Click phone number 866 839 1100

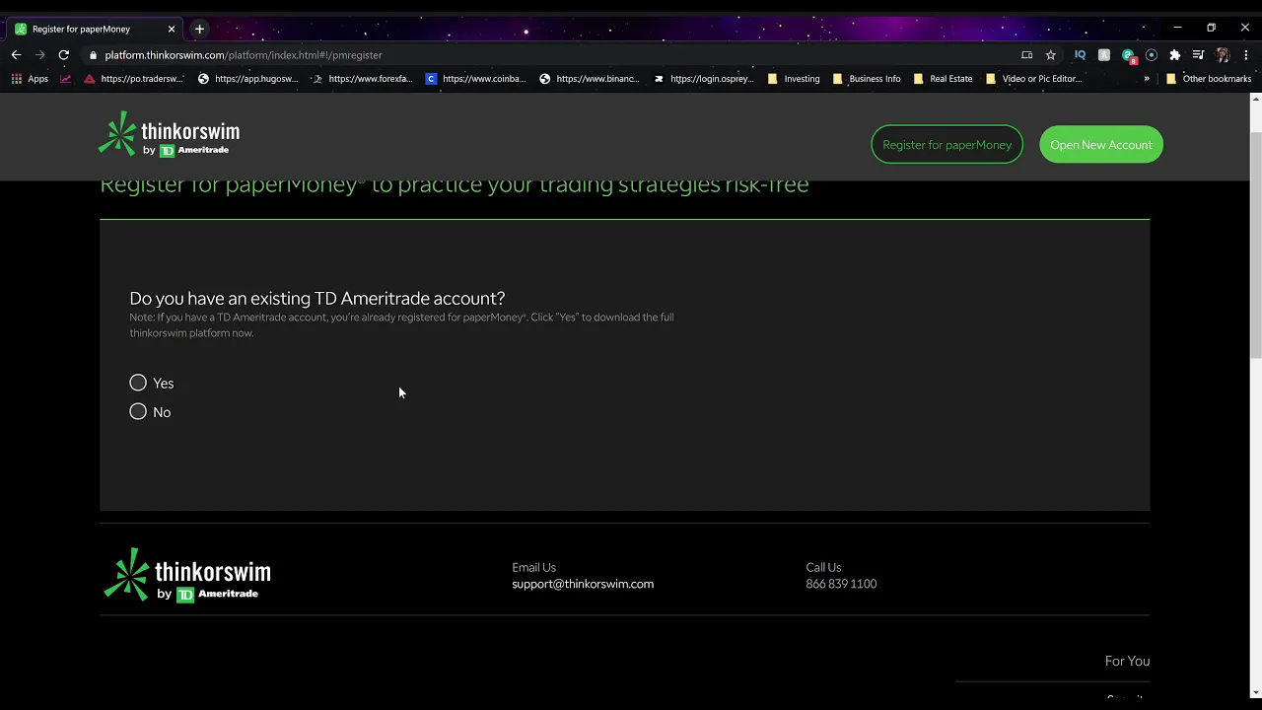[841, 584]
